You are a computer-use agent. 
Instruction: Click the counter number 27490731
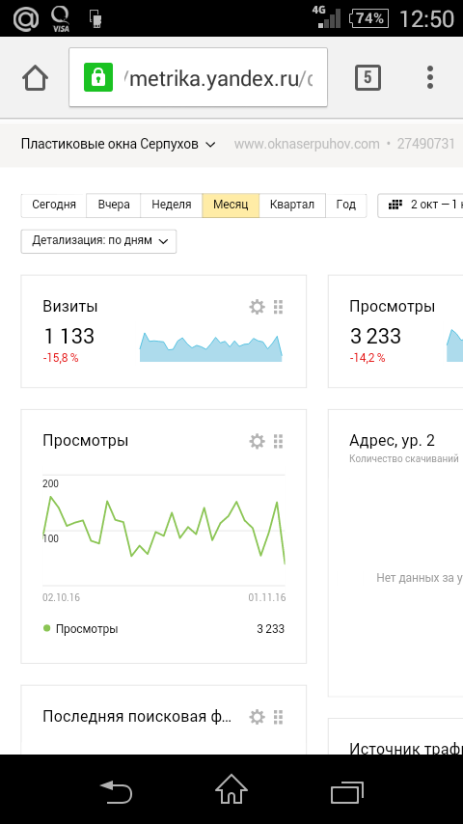coord(425,144)
